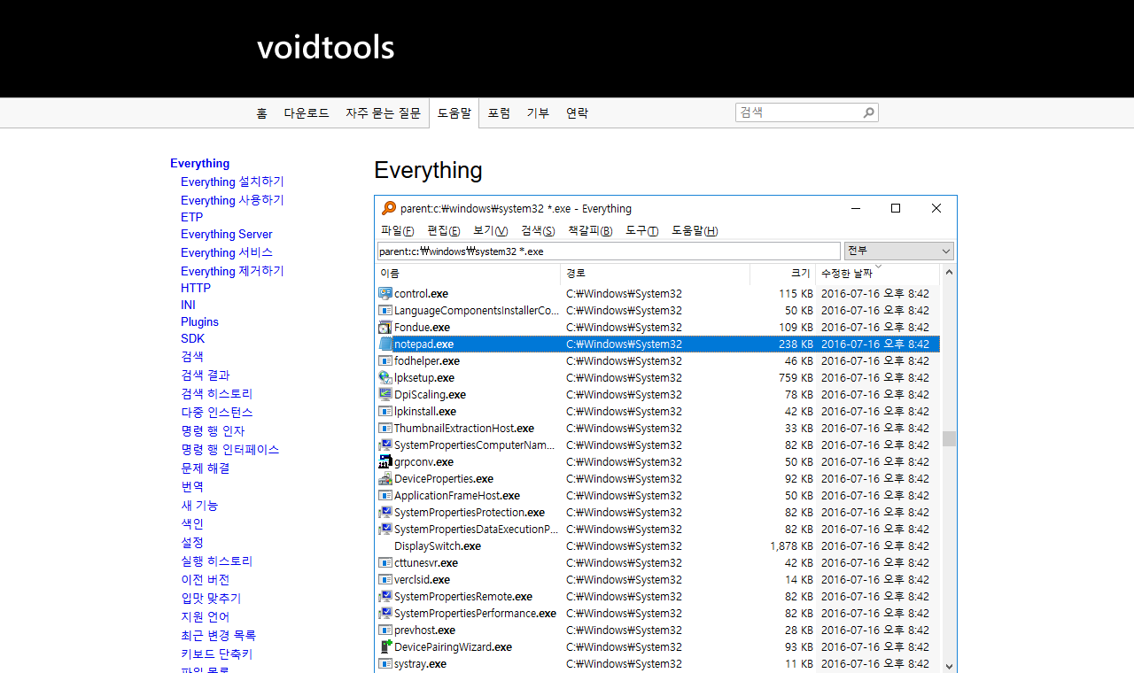Click the scroll-down arrow of results list
The width and height of the screenshot is (1134, 673).
pyautogui.click(x=949, y=666)
